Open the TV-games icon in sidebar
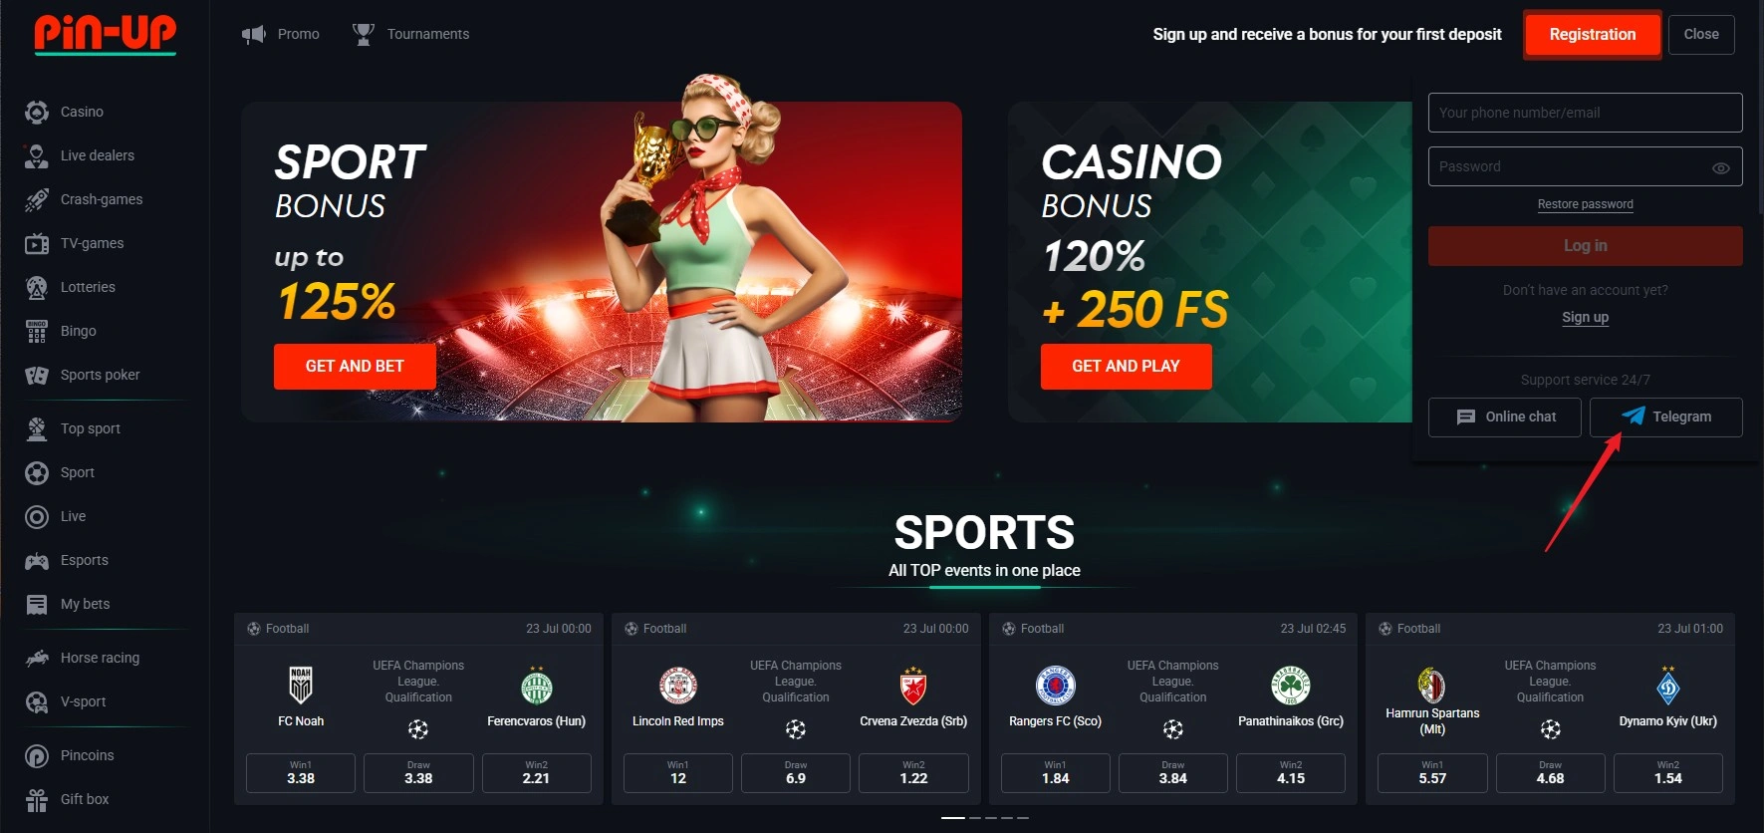Screen dimensions: 1764x833 tap(37, 243)
